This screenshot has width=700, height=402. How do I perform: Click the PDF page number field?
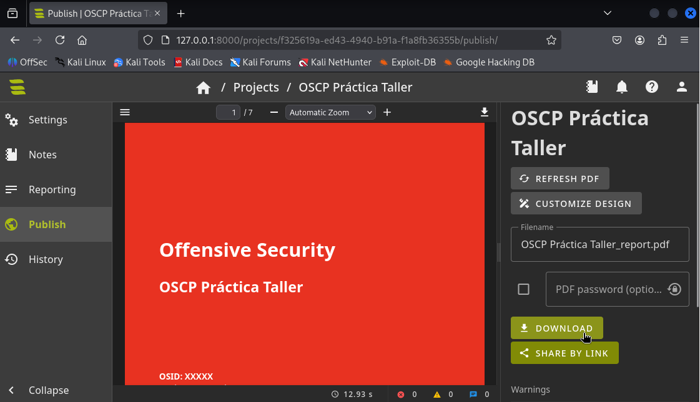pyautogui.click(x=228, y=112)
